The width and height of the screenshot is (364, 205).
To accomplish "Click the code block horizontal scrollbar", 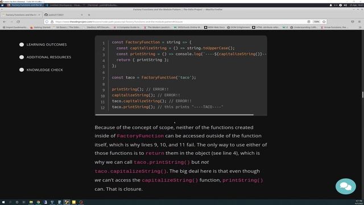I will [x=174, y=114].
